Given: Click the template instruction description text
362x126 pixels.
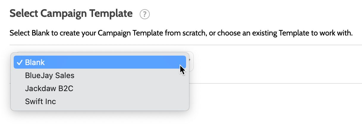Looking at the screenshot, I should [181, 33].
